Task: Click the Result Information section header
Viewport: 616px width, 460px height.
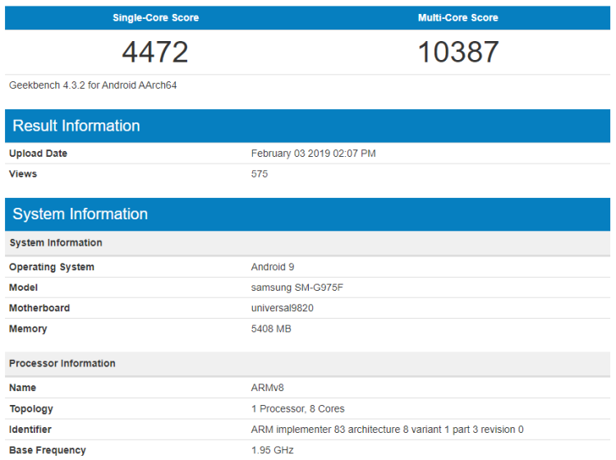Action: (76, 126)
